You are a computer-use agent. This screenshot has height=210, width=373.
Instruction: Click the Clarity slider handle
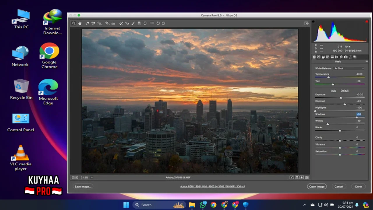tap(340, 141)
